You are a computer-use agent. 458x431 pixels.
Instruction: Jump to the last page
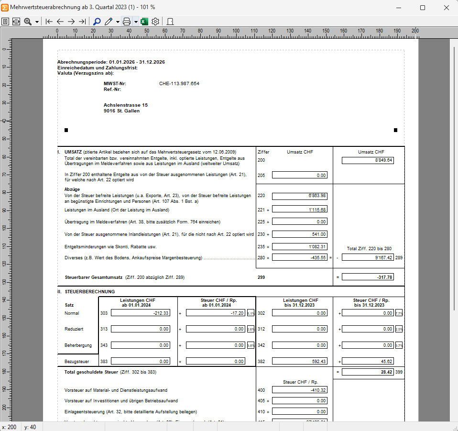pos(82,22)
